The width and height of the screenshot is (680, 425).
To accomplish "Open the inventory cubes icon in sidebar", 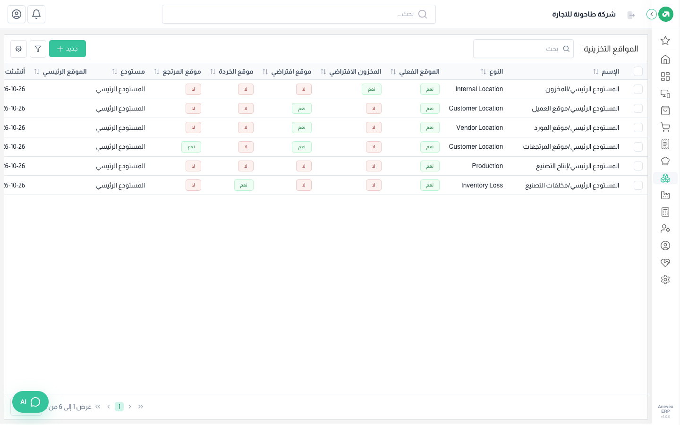I will [x=665, y=178].
